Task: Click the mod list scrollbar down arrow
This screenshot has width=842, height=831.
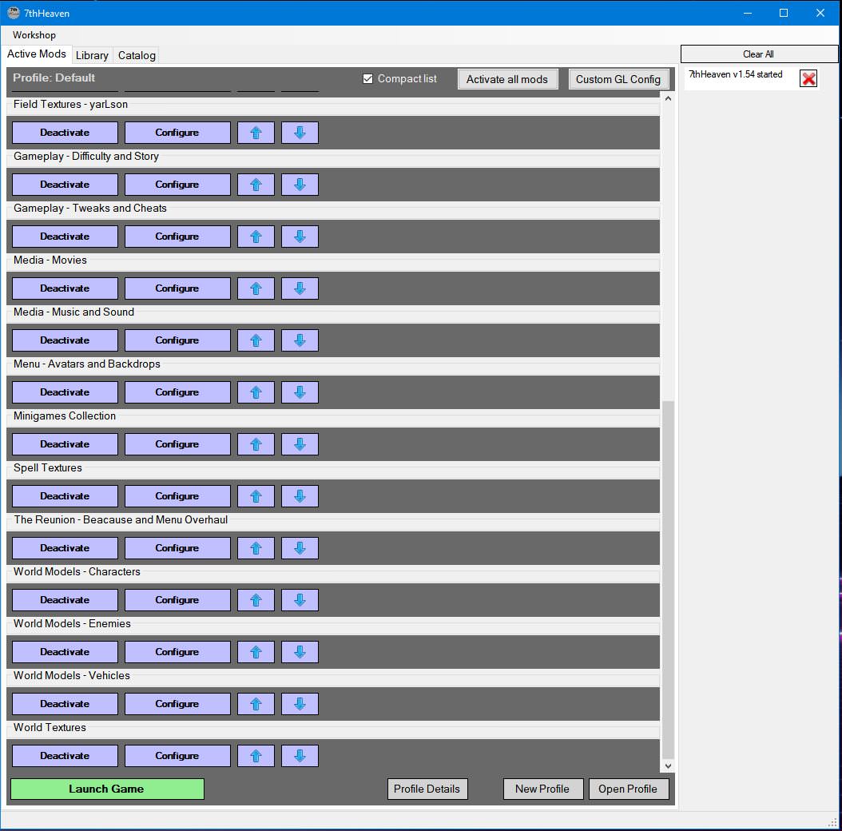Action: 668,766
